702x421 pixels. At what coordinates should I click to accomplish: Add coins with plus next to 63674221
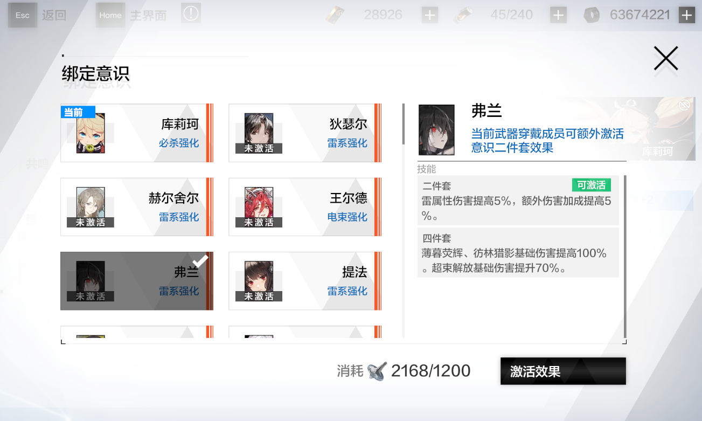686,15
